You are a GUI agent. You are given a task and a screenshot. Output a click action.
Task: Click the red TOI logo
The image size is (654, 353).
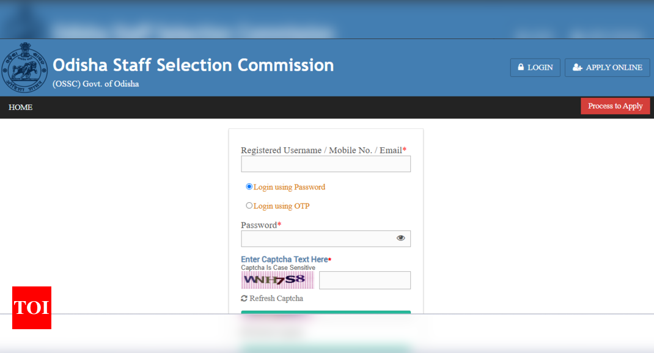(x=32, y=308)
